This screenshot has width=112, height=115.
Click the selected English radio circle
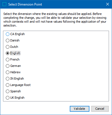point(7,53)
